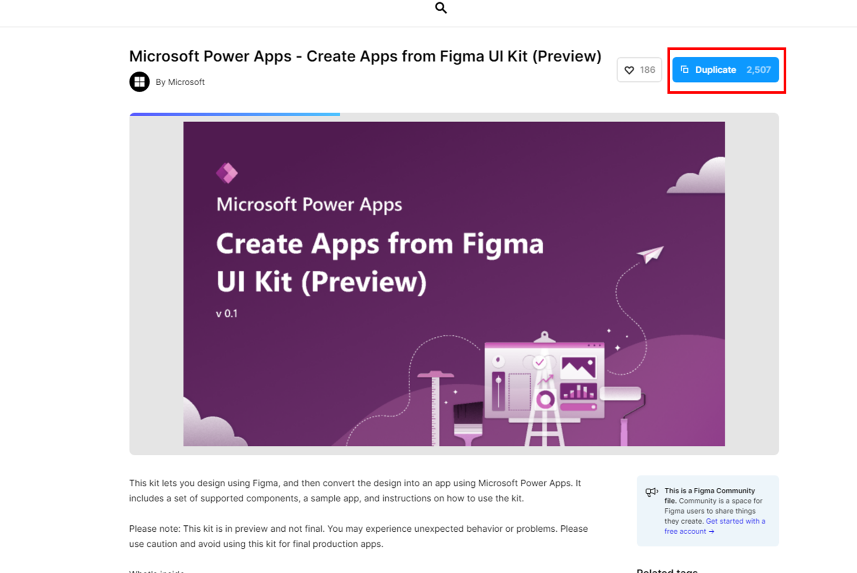857x573 pixels.
Task: Click the copy icon inside the Duplicate button
Action: click(685, 70)
